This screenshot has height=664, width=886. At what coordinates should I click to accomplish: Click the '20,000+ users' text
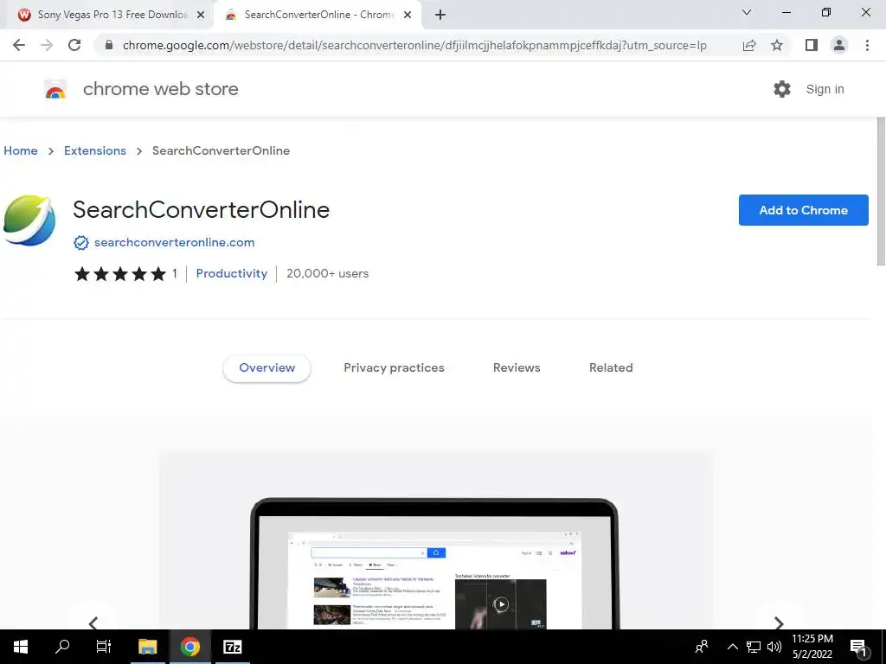[x=327, y=274]
